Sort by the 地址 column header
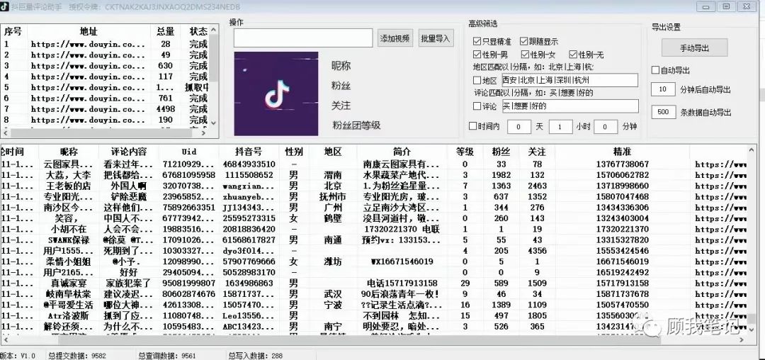Screen dimensions: 765x360 (89, 32)
